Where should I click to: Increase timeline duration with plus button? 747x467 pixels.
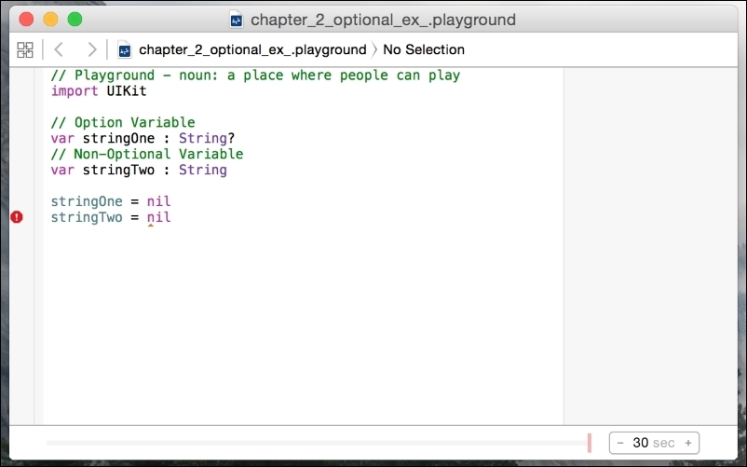(688, 443)
